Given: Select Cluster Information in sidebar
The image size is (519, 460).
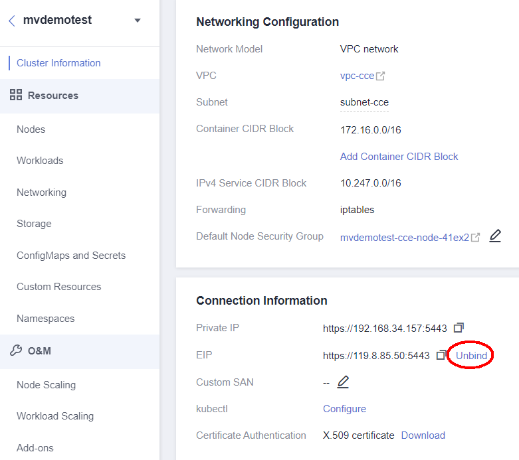Looking at the screenshot, I should coord(58,63).
